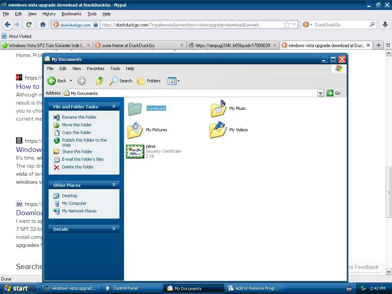Open explorer Favorites menu
Image resolution: width=392 pixels, height=294 pixels.
pyautogui.click(x=95, y=69)
